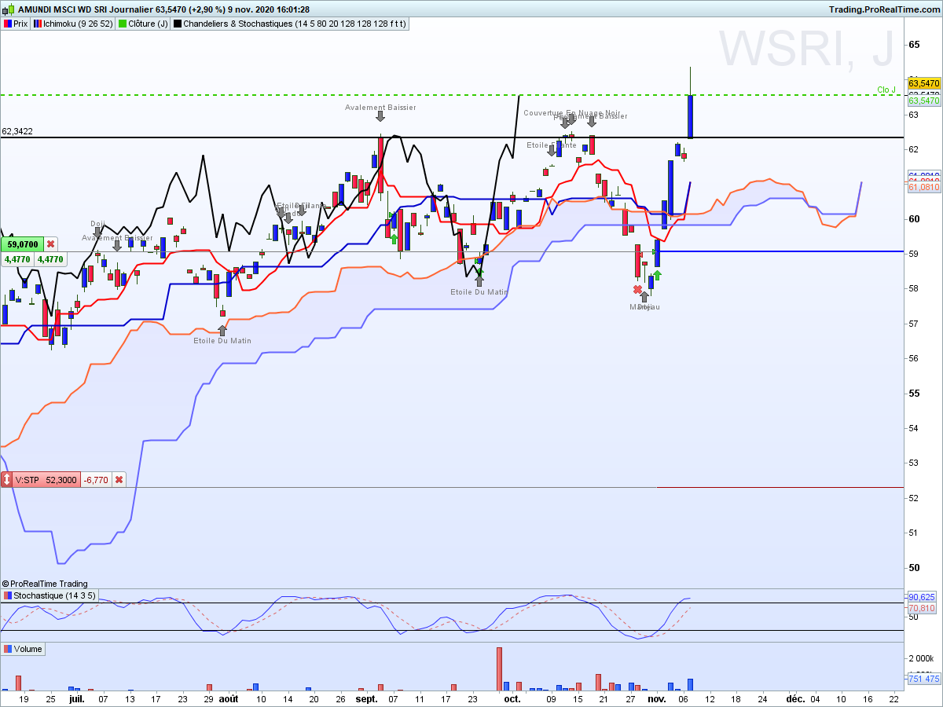Click the Avalement Baissier arrow in September
This screenshot has height=707, width=943.
point(380,116)
